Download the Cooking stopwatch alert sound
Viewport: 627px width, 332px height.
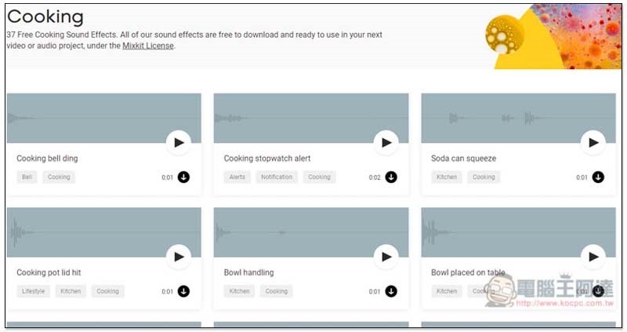391,177
